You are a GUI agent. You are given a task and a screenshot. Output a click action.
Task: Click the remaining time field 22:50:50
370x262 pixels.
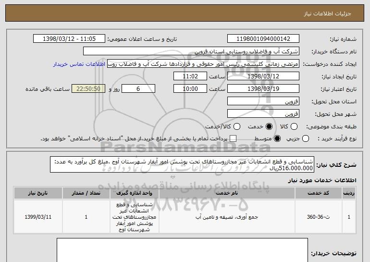click(x=88, y=89)
